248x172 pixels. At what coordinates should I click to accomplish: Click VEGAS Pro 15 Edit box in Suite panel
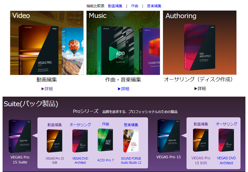point(55,141)
